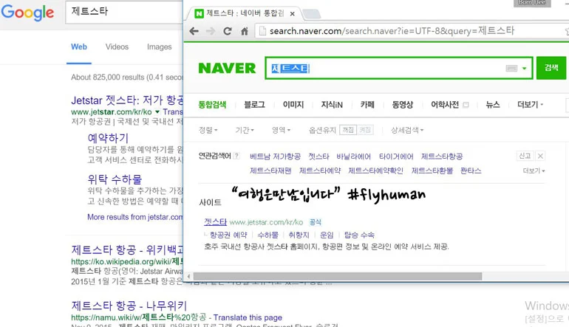Click the Naver N favicon on tab
Screen dimensions: 569x327
[x=199, y=14]
